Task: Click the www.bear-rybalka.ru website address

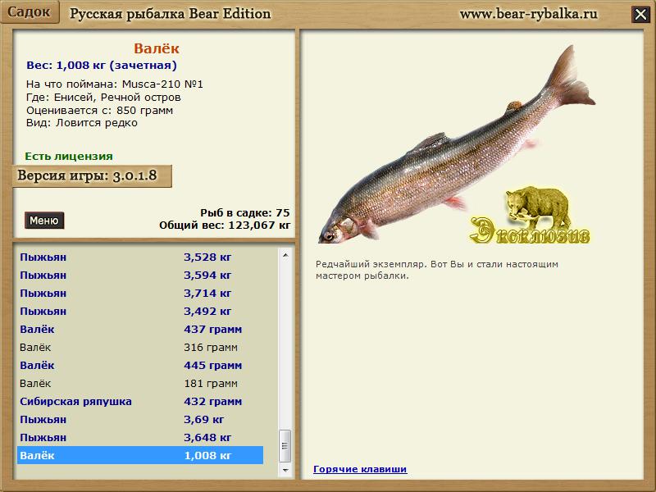Action: pos(528,14)
